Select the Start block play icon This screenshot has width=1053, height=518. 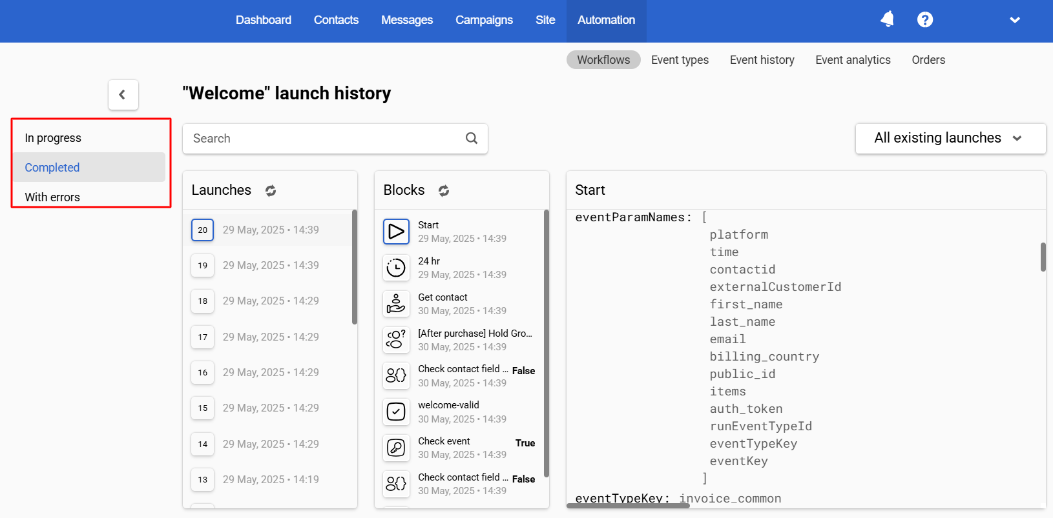click(396, 232)
